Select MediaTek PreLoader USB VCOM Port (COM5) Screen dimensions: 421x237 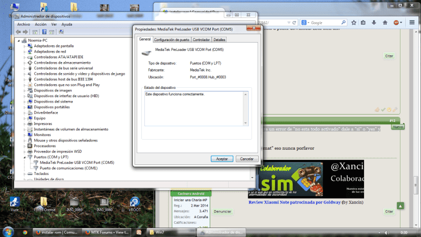click(x=77, y=162)
